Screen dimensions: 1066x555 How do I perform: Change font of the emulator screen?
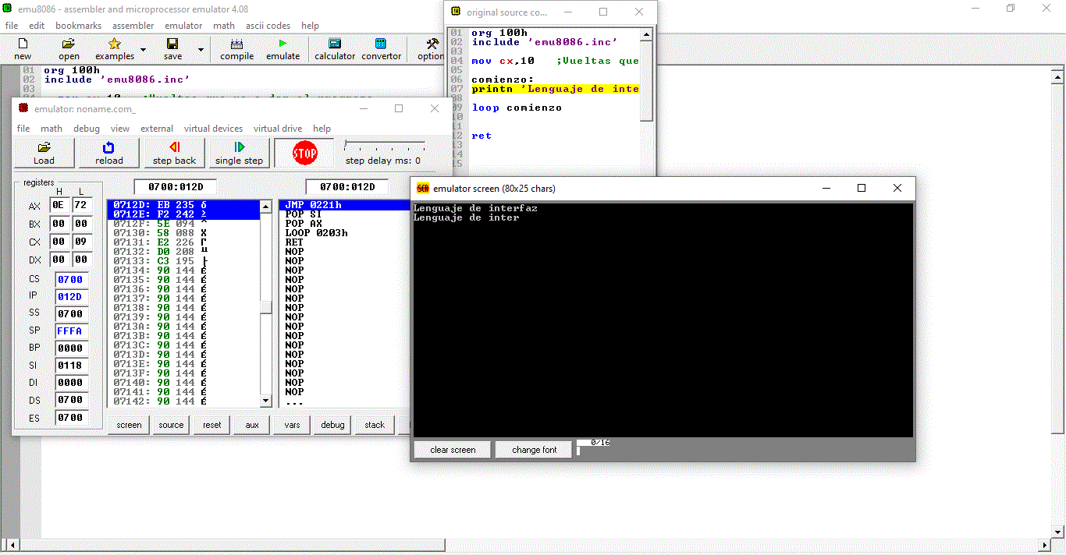tap(535, 450)
